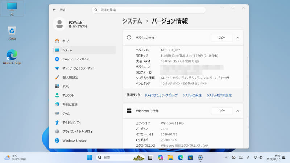Go back with the arrow in Settings
Screen dimensions: 290x163
tap(54, 10)
